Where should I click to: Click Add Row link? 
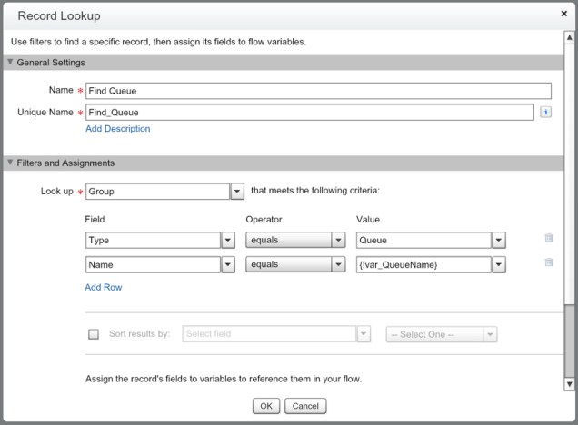coord(103,287)
